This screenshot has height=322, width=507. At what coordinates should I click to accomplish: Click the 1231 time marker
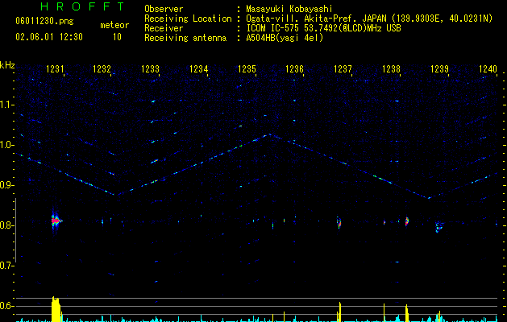point(56,69)
